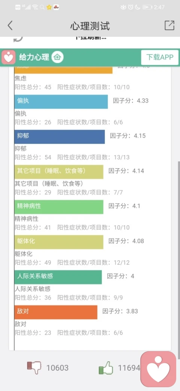Click the thumbs-down icon
The width and height of the screenshot is (180, 391).
[x=34, y=368]
